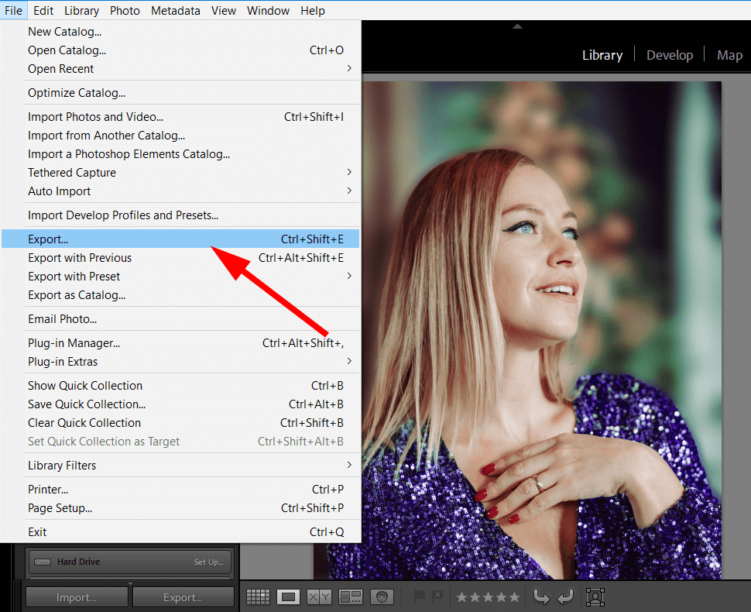Select Hard Drive publish service row
This screenshot has width=751, height=612.
click(130, 562)
